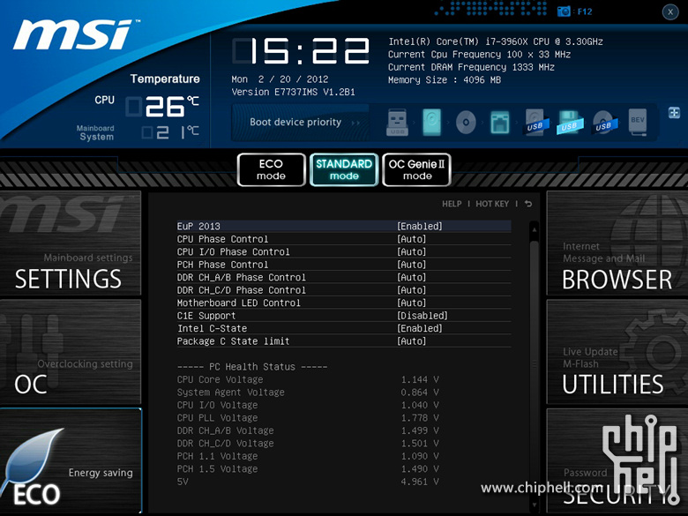Click the date Mon 2 / 20 / 2012

coord(280,79)
